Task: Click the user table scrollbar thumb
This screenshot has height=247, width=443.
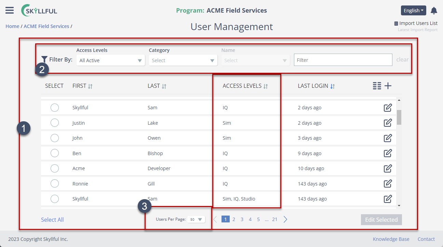Action: [x=399, y=117]
